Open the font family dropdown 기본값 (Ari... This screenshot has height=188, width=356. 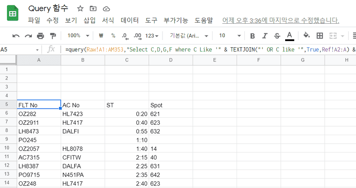coord(189,36)
